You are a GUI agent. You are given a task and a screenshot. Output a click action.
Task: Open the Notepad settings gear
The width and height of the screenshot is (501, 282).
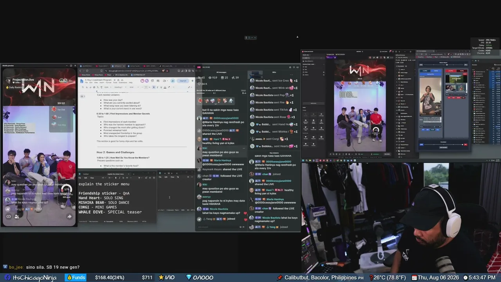point(153,177)
